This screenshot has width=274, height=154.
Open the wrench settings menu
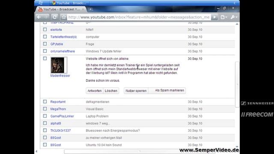234,17
